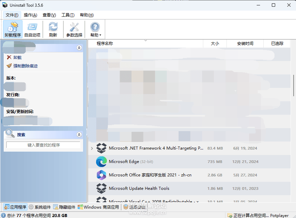Sort by the 大小 column header

tap(215, 44)
